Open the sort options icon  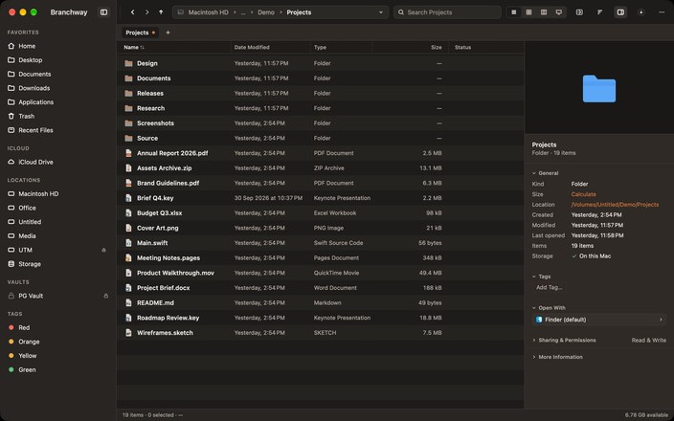pos(600,12)
